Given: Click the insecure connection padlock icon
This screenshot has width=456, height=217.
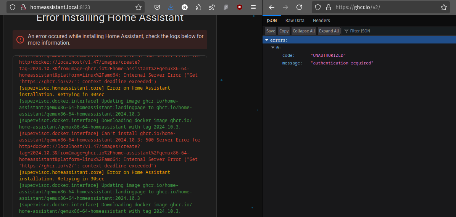Looking at the screenshot, I should [x=23, y=7].
